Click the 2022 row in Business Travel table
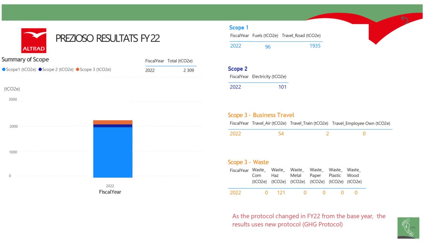 tap(310, 134)
